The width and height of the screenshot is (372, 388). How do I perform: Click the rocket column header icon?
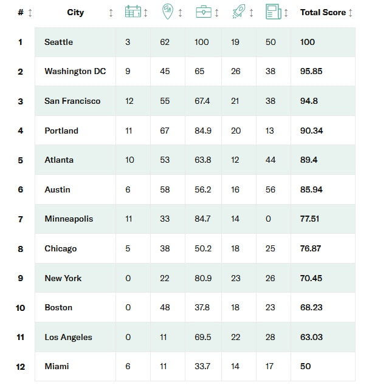coord(238,12)
